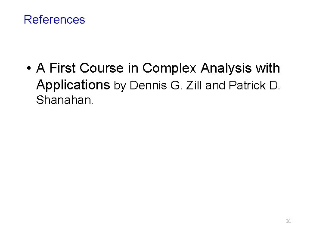
Task: Click the word in before Complex
Action: 133,68
